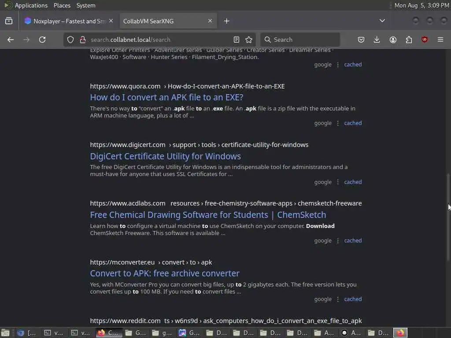Open the Mon Aug 5 3:09 PM clock
The height and width of the screenshot is (338, 451).
pos(421,5)
